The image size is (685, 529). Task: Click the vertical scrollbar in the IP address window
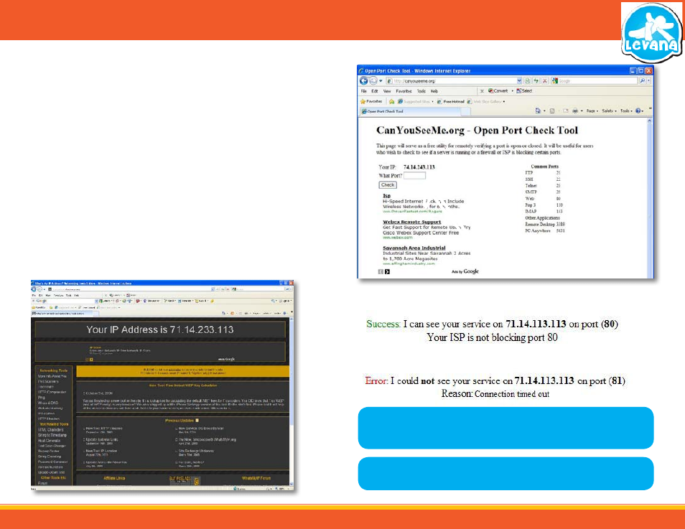click(292, 401)
